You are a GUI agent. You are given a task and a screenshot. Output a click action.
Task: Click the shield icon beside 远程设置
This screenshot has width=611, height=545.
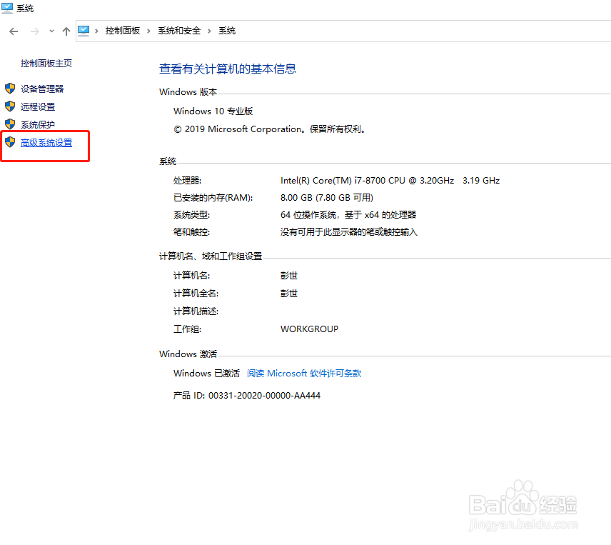10,106
